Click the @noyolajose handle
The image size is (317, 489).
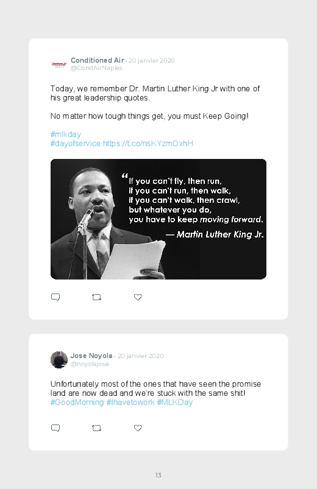click(x=90, y=364)
